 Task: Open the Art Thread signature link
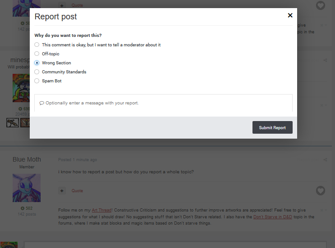[101, 210]
